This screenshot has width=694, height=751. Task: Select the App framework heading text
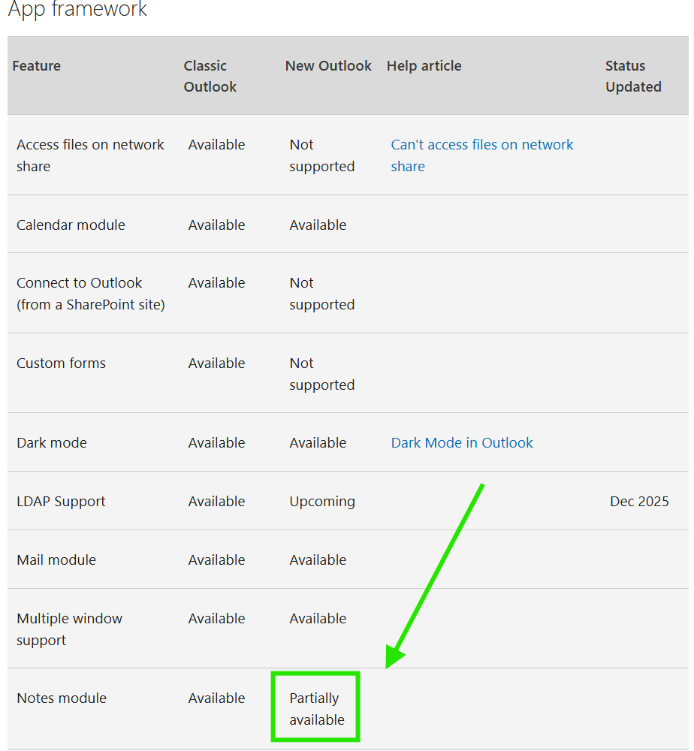(77, 9)
